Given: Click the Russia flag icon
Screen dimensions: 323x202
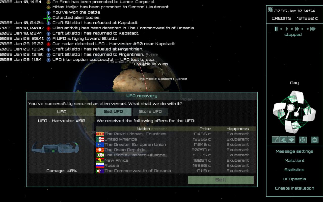Looking at the screenshot, I should pyautogui.click(x=100, y=166).
